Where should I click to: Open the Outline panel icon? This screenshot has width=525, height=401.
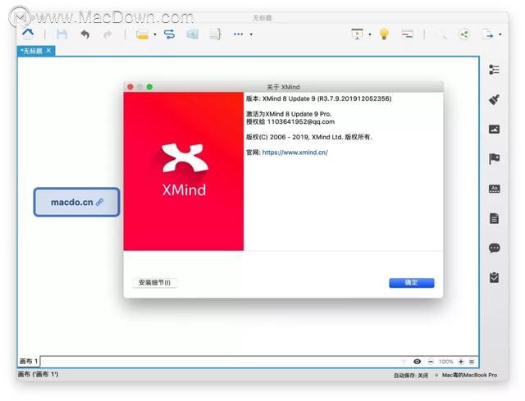pos(494,70)
